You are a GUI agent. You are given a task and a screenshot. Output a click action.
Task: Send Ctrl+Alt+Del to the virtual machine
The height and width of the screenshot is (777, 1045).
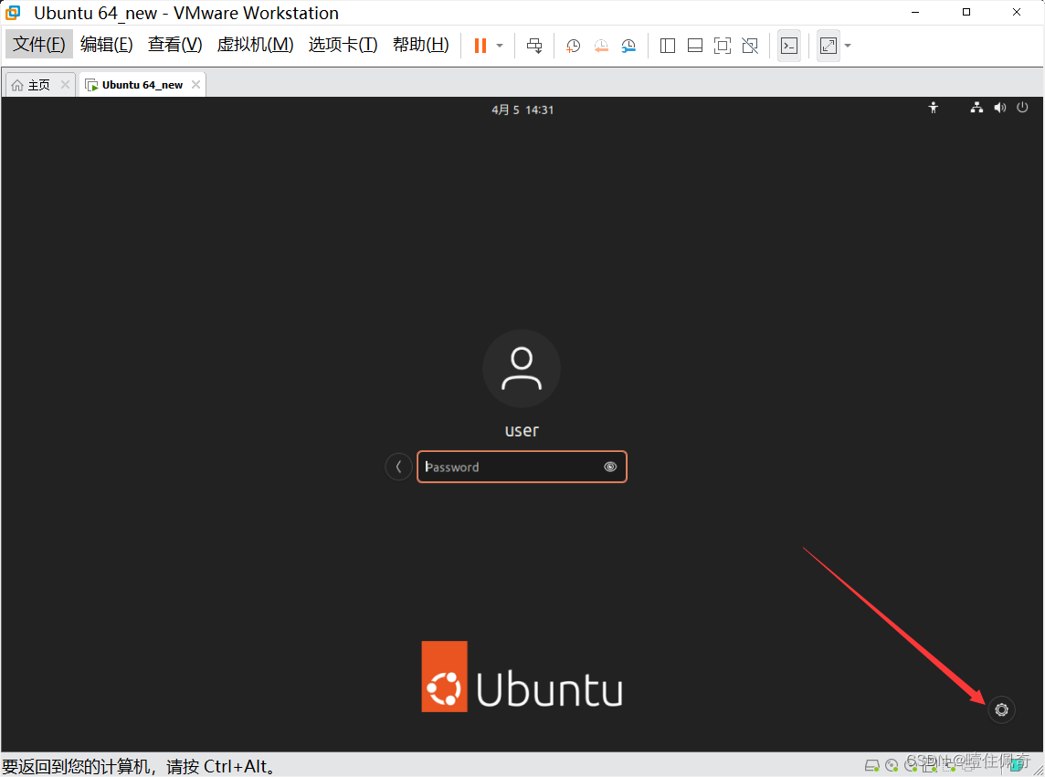click(x=534, y=45)
